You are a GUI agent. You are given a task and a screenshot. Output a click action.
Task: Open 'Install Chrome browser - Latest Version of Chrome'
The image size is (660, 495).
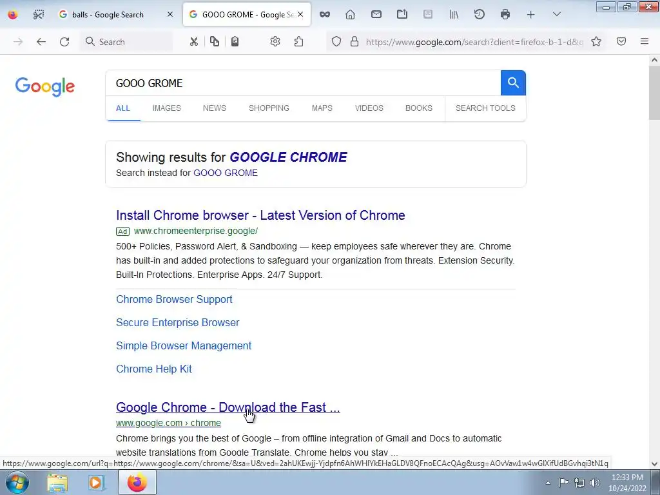coord(260,215)
